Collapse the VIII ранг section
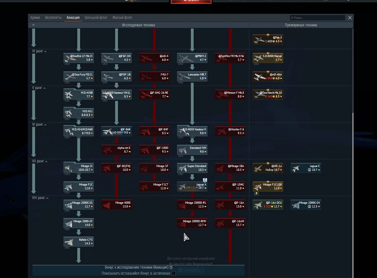The width and height of the screenshot is (377, 278). point(47,198)
